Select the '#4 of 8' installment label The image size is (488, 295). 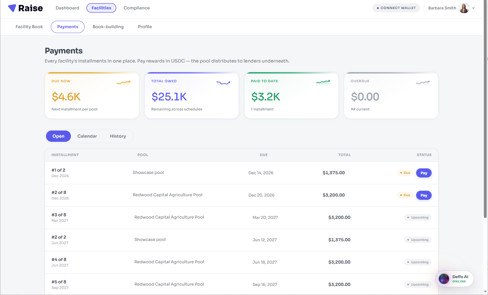click(59, 260)
